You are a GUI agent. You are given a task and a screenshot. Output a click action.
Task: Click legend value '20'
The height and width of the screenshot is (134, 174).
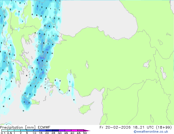tap(47, 133)
